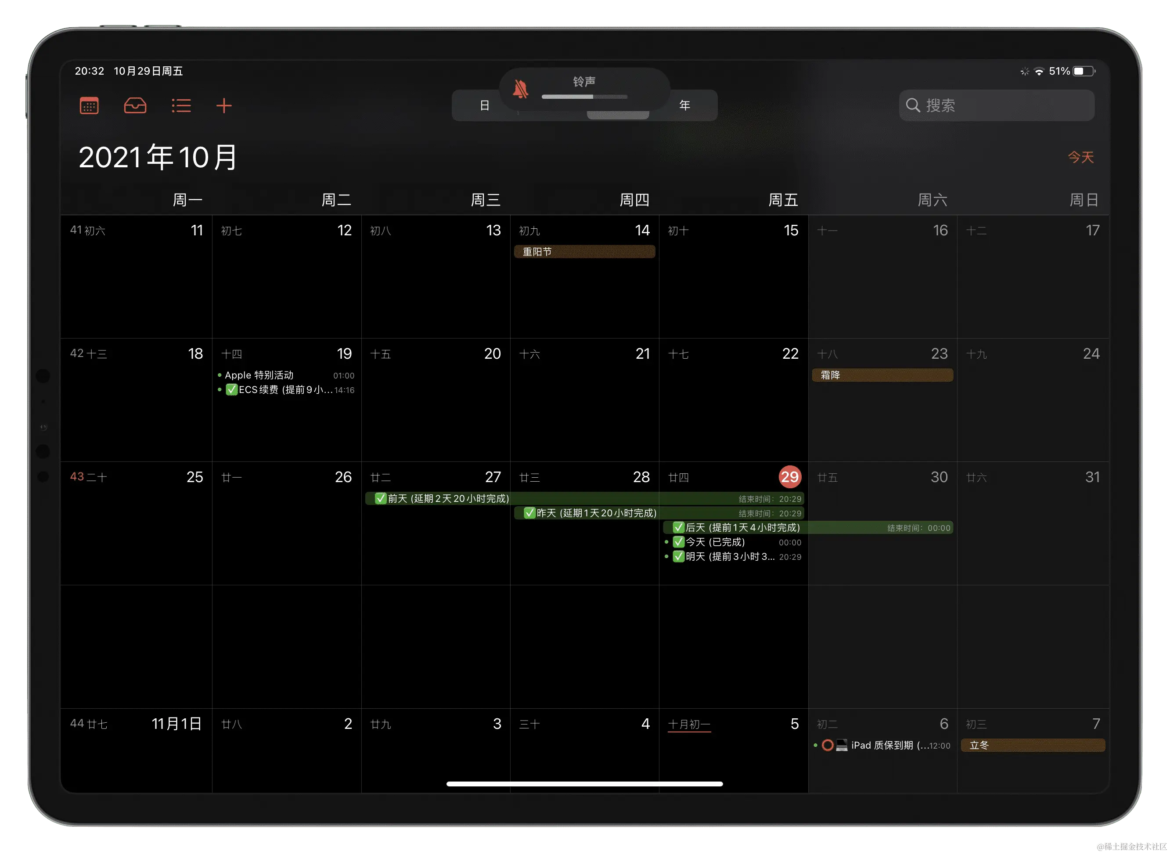Tap status bar time 20:32
This screenshot has width=1170, height=854.
[x=90, y=71]
